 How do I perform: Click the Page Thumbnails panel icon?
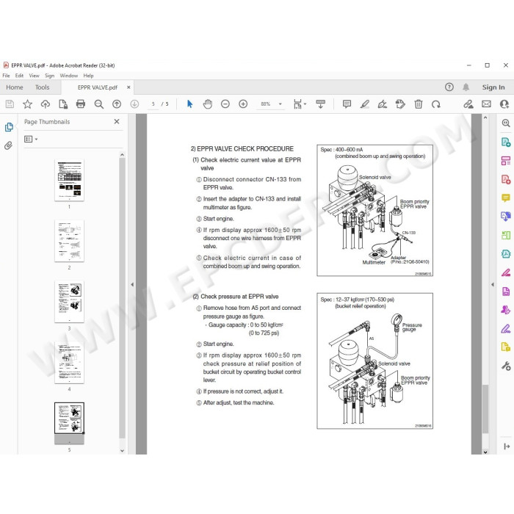click(9, 127)
